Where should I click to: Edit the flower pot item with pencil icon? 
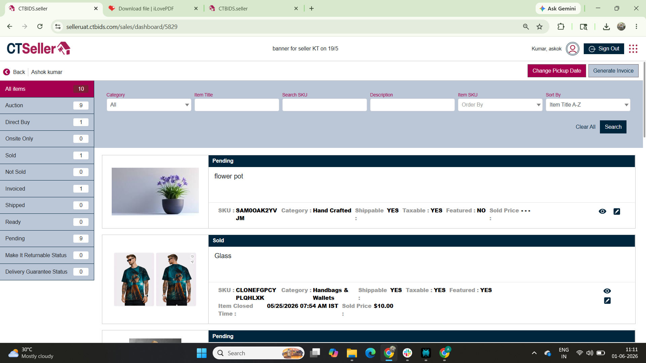tap(617, 211)
